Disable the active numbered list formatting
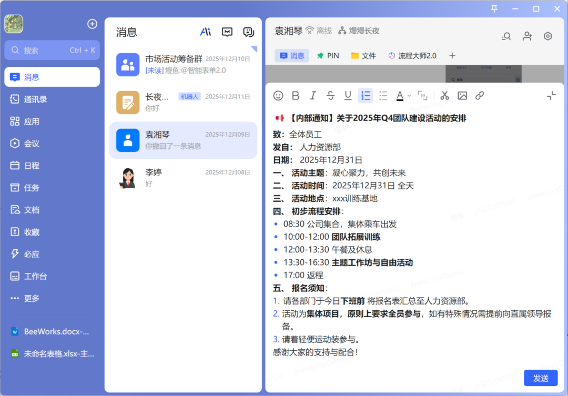This screenshot has width=568, height=396. tap(366, 96)
